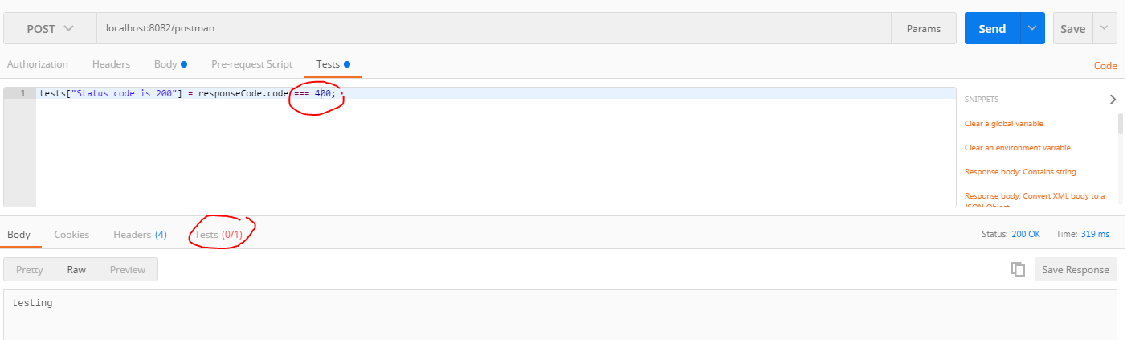Open the Save options dropdown arrow
Screen dimensions: 1127x340
[x=1105, y=28]
